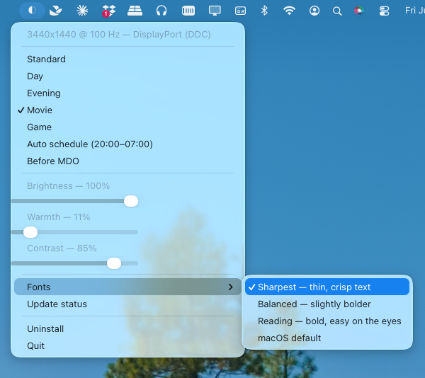
Task: Open the Wi-Fi menu
Action: tap(289, 11)
